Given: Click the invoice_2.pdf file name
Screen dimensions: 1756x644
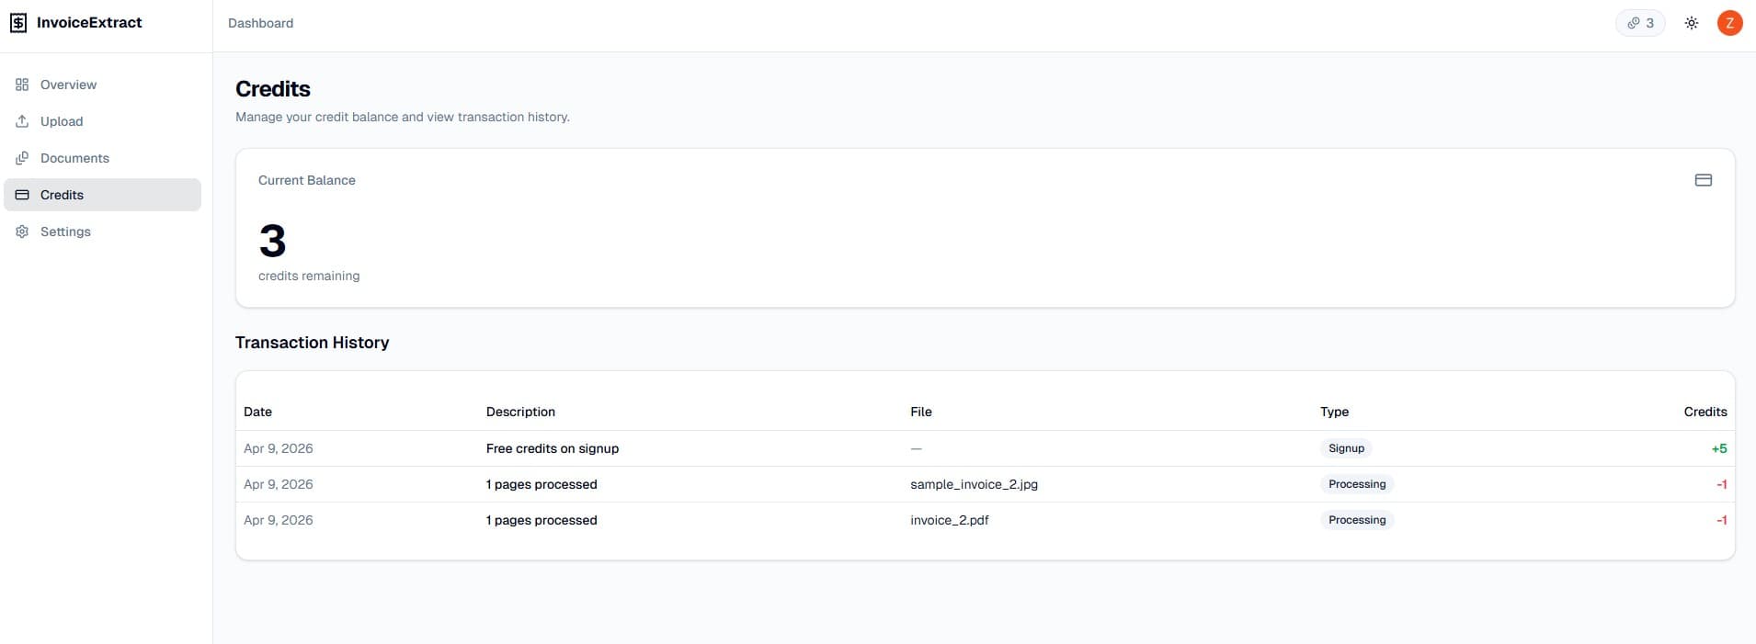Looking at the screenshot, I should [x=950, y=520].
